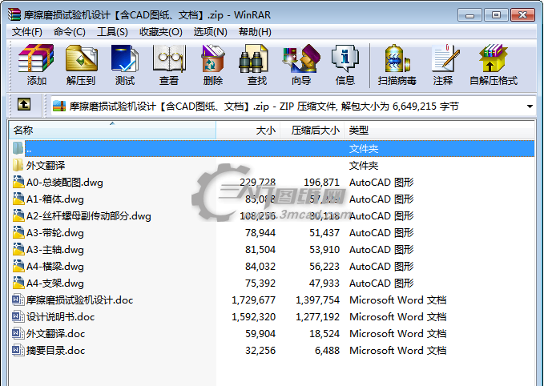This screenshot has width=544, height=386.
Task: Click the A4-支架.dwg file icon
Action: point(18,283)
